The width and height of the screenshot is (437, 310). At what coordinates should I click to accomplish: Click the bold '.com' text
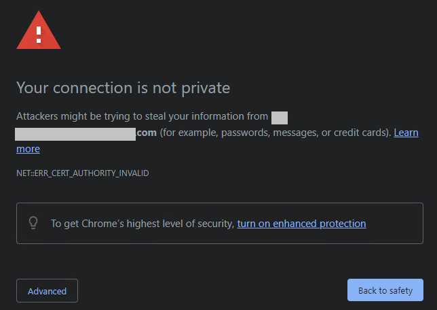click(147, 133)
